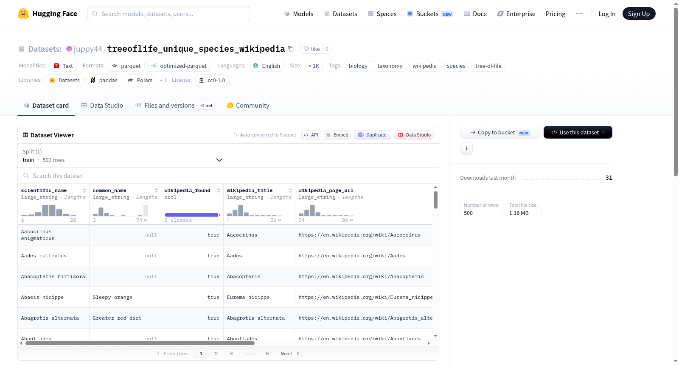Sort the wikipedia_found column
Viewport: 679px width, 365px height.
coord(219,190)
